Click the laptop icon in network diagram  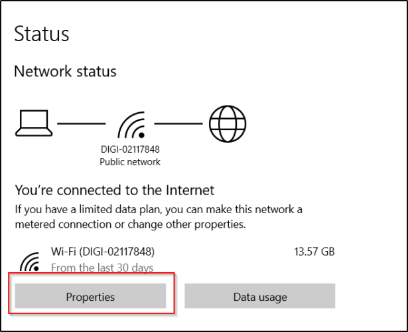tap(34, 123)
